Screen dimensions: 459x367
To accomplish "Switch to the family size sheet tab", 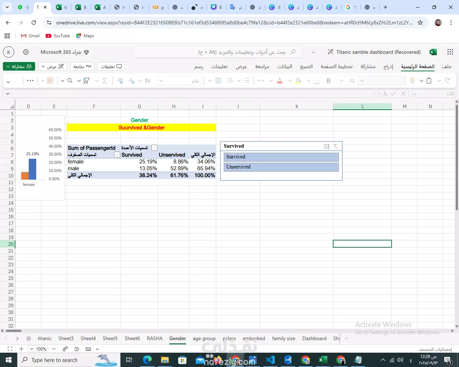I will (283, 338).
